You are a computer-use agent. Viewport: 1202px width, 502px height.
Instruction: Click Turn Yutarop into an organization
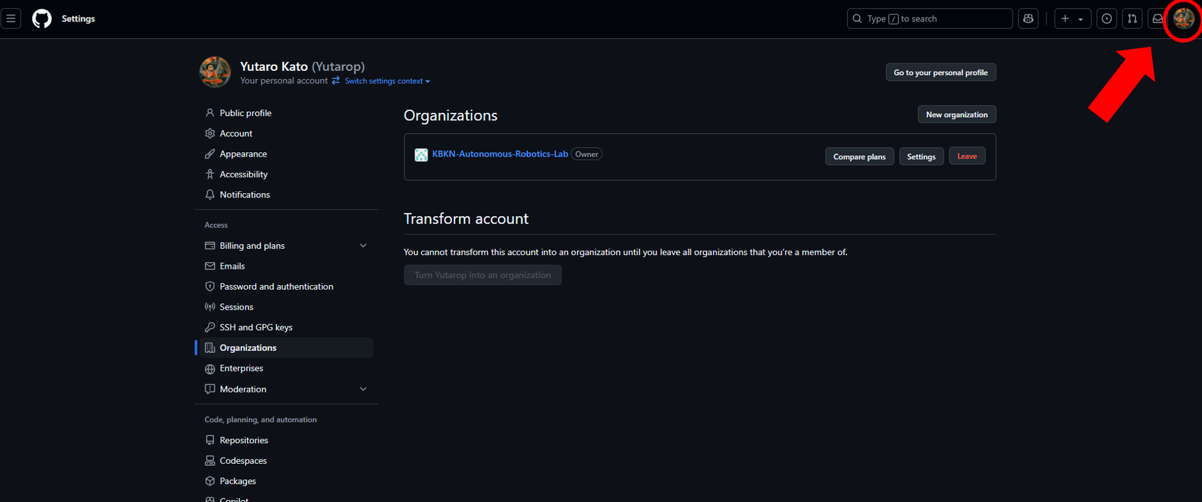[483, 275]
